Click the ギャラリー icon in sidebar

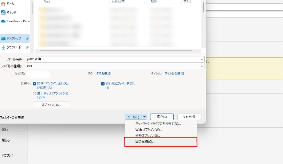tap(3, 12)
